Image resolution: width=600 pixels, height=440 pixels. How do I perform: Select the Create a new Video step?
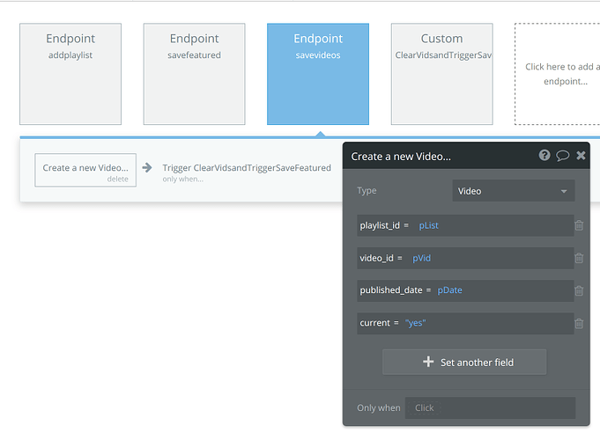(85, 166)
